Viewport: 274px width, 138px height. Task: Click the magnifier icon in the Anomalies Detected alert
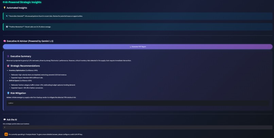pos(7,16)
